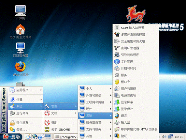Click the monitor quick-launch icon in panel
The image size is (186, 140).
[48, 136]
